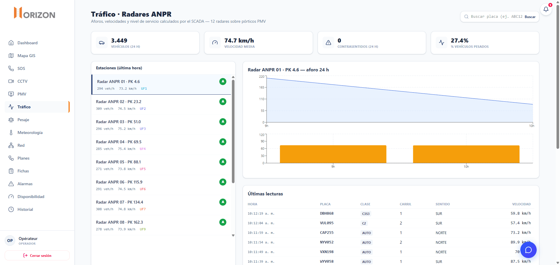The width and height of the screenshot is (560, 265).
Task: Select station Radar ANPR 06 · PK 115.9
Action: pyautogui.click(x=161, y=185)
